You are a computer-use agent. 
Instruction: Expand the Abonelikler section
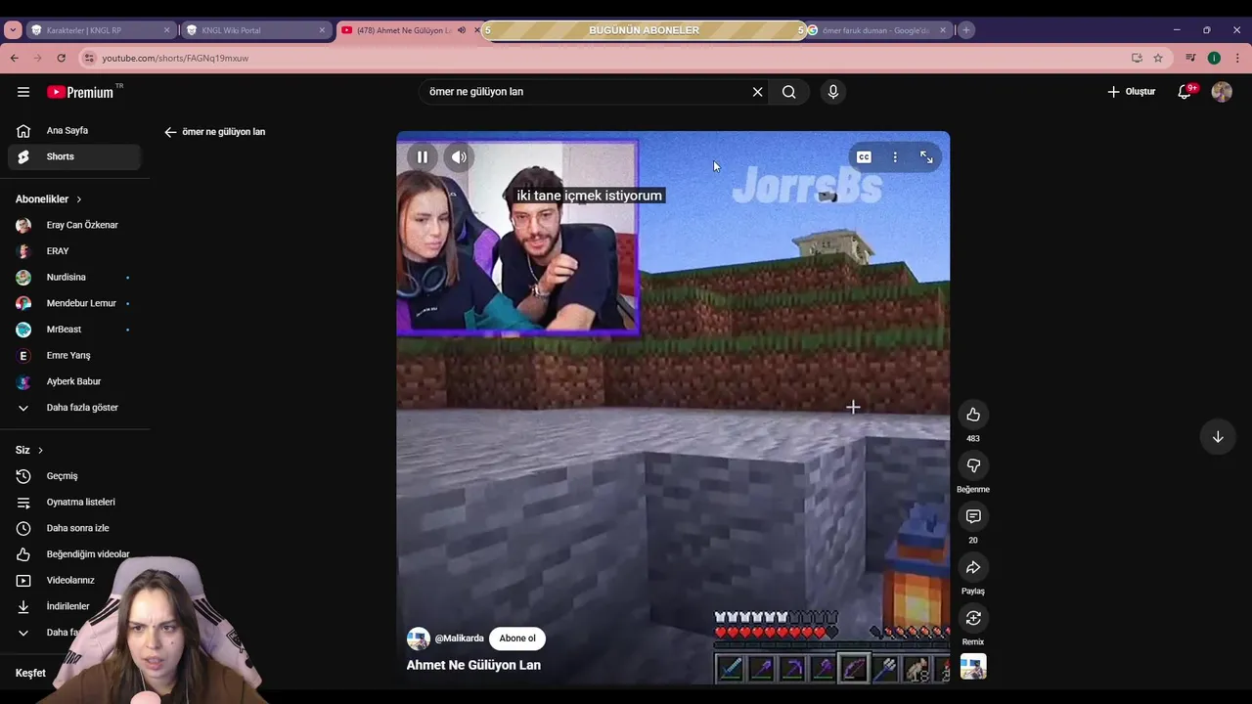(49, 199)
